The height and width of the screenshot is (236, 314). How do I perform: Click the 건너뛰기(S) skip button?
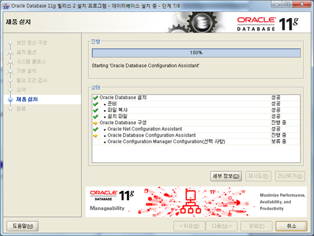[290, 176]
